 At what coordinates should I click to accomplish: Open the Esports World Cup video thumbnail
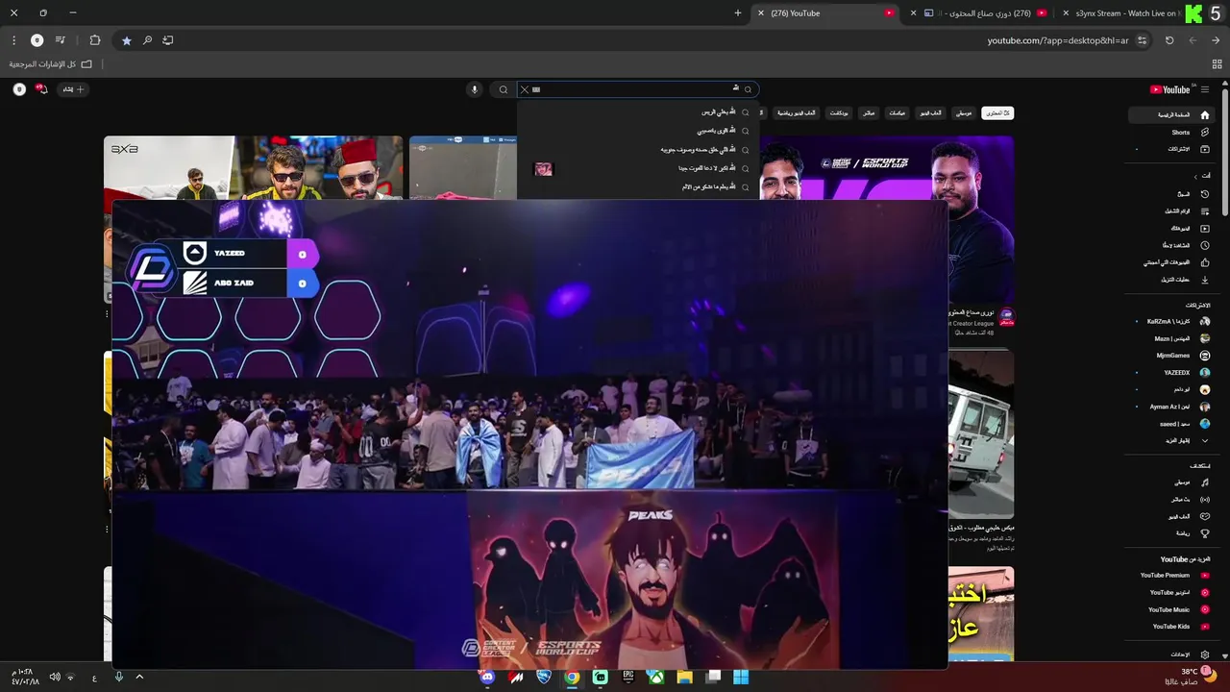pyautogui.click(x=886, y=167)
